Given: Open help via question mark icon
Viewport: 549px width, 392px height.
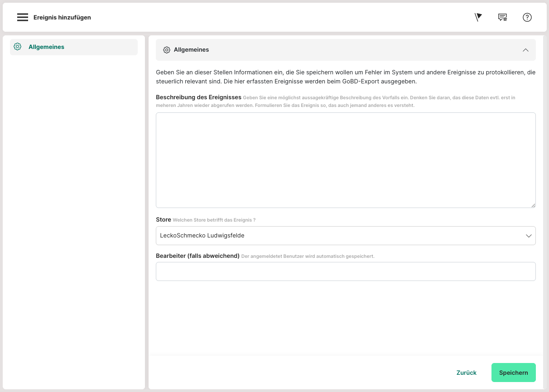Looking at the screenshot, I should coord(527,17).
